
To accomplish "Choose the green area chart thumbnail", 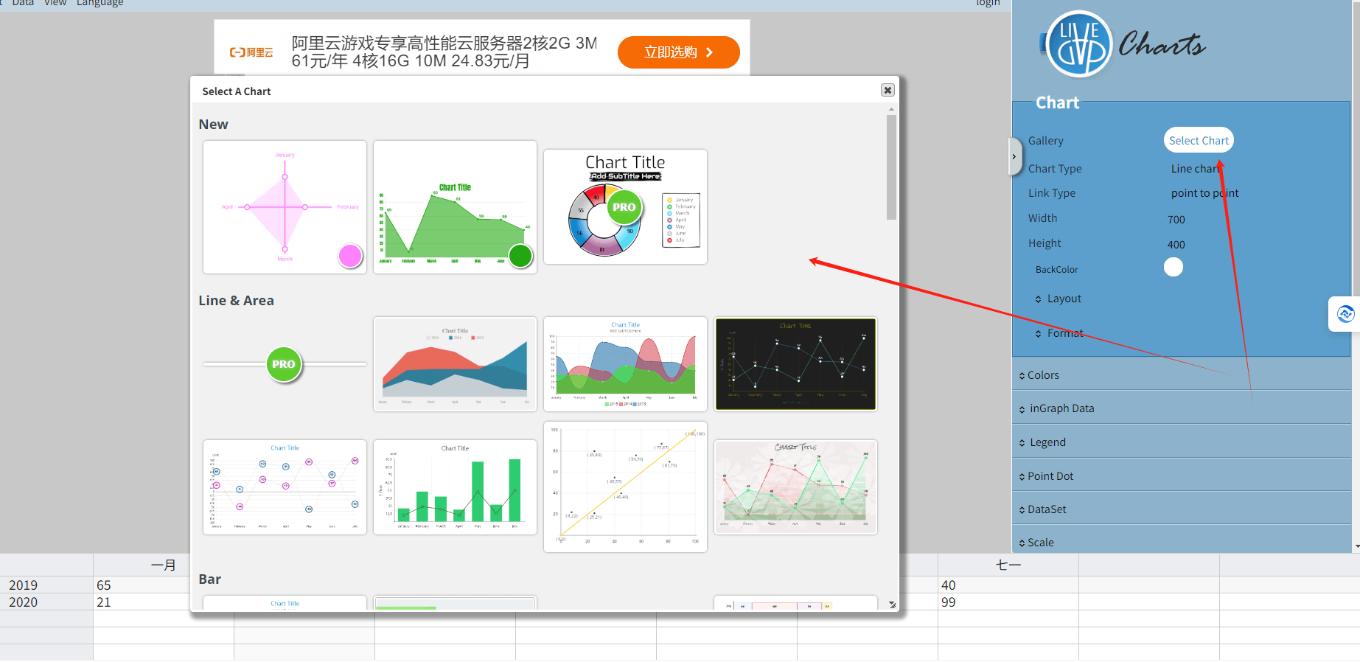I will [455, 207].
